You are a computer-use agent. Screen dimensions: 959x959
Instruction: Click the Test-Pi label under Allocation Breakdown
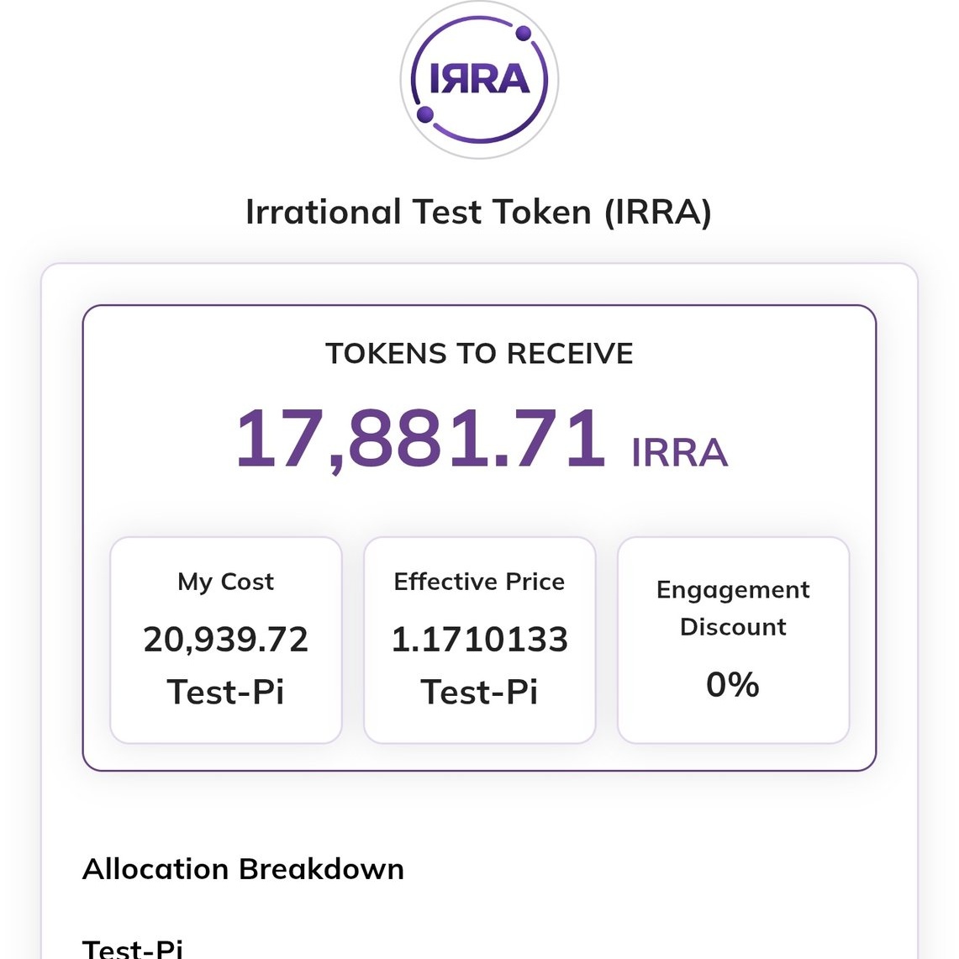132,948
